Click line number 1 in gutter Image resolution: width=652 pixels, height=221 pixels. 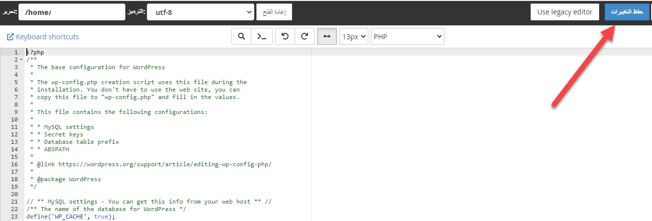pos(16,52)
